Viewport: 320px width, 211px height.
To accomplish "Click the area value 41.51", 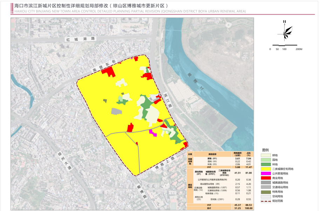I will coord(238,173).
